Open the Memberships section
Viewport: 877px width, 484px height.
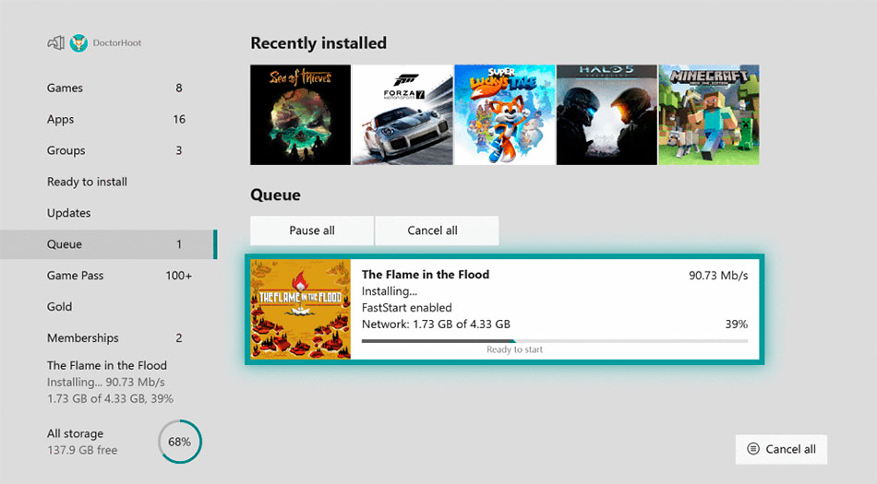[109, 337]
